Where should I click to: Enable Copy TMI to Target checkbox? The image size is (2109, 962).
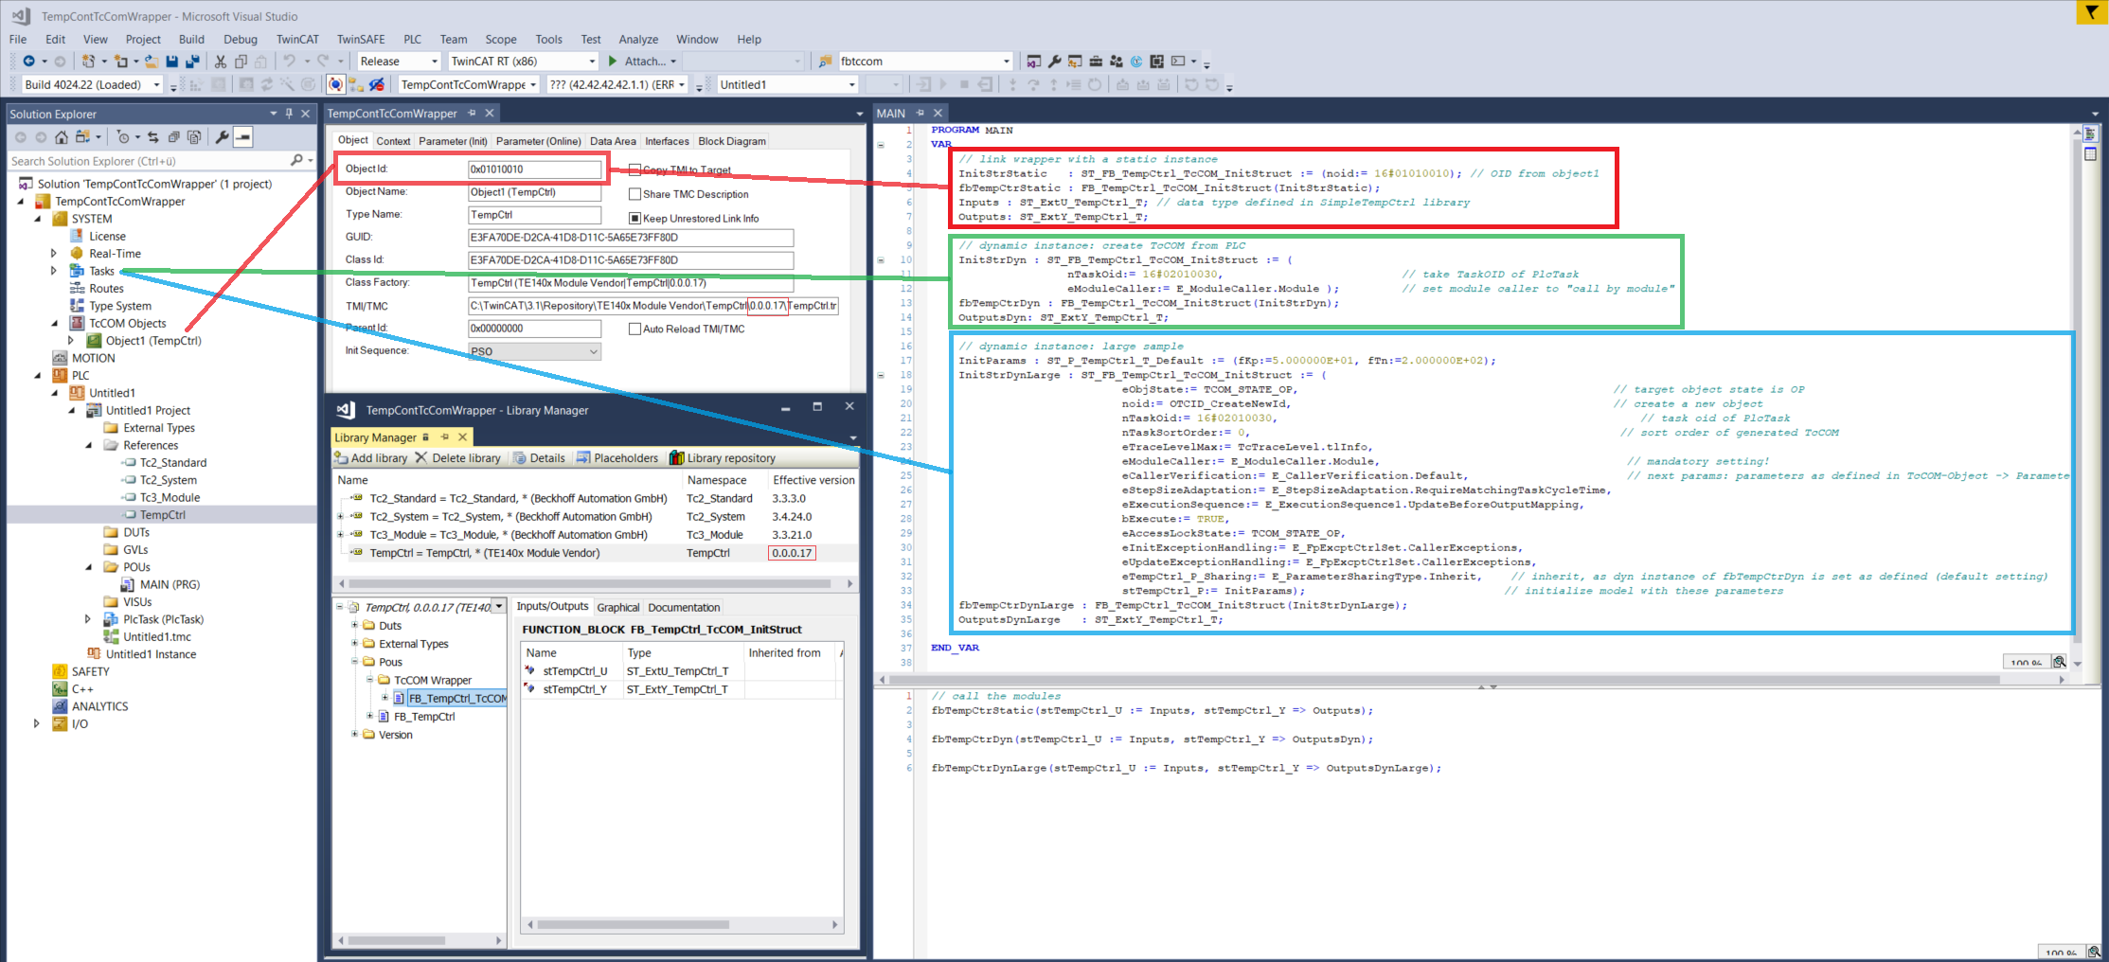tap(635, 170)
